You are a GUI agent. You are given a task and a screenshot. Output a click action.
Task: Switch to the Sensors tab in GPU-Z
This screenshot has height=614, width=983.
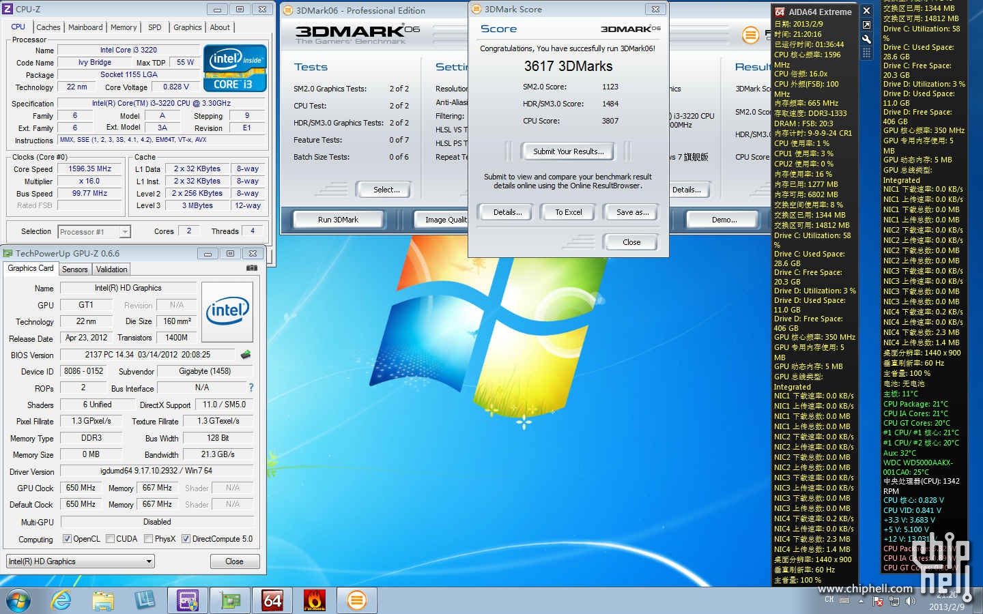tap(74, 269)
